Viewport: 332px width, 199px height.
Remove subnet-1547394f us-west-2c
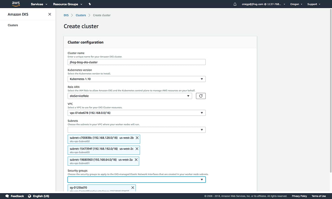pos(137,149)
